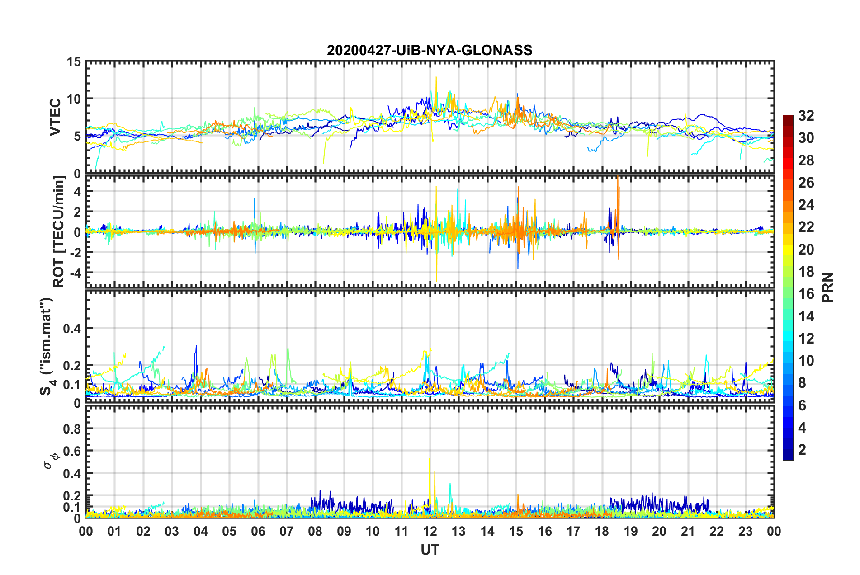
Task: Click the sigma phi axis label
Action: click(x=52, y=462)
